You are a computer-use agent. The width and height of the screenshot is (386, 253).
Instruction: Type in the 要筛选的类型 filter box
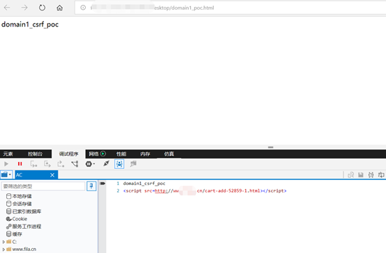(x=43, y=186)
